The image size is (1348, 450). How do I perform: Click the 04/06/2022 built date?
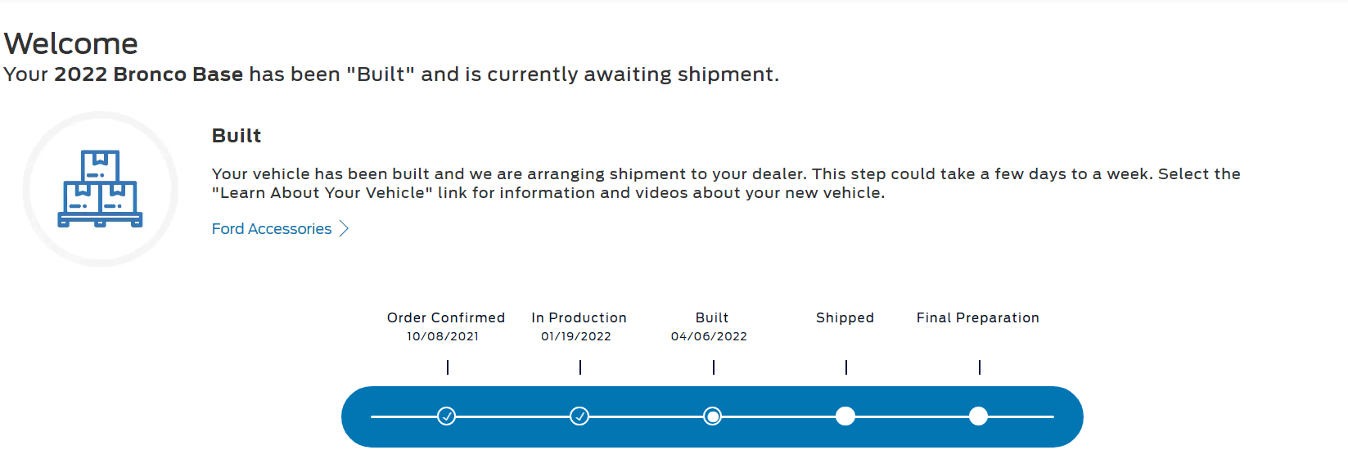pos(709,336)
